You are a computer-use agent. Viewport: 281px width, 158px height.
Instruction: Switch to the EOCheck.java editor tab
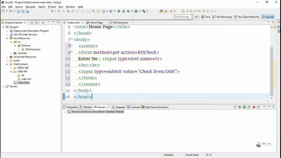tap(120, 22)
